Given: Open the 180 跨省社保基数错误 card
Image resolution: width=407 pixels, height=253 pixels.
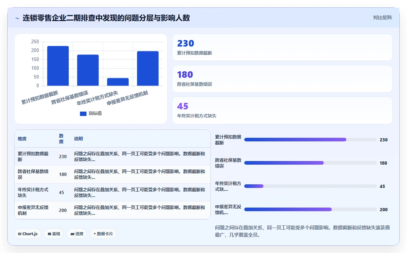Looking at the screenshot, I should click(x=282, y=79).
